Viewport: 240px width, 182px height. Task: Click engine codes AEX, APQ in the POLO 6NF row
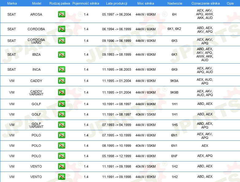pyautogui.click(x=205, y=156)
